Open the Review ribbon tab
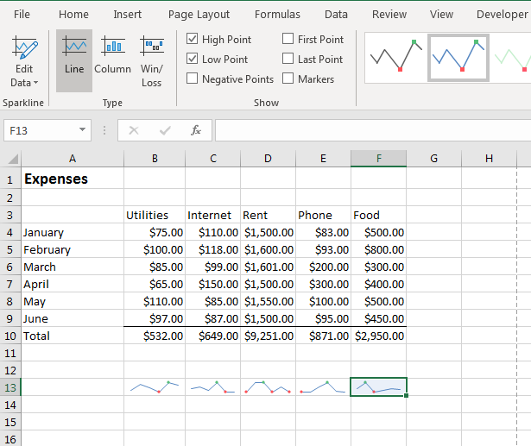 [x=389, y=14]
